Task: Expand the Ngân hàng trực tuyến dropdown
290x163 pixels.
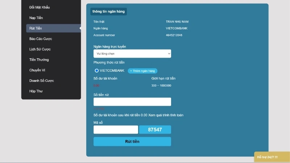Action: click(132, 54)
